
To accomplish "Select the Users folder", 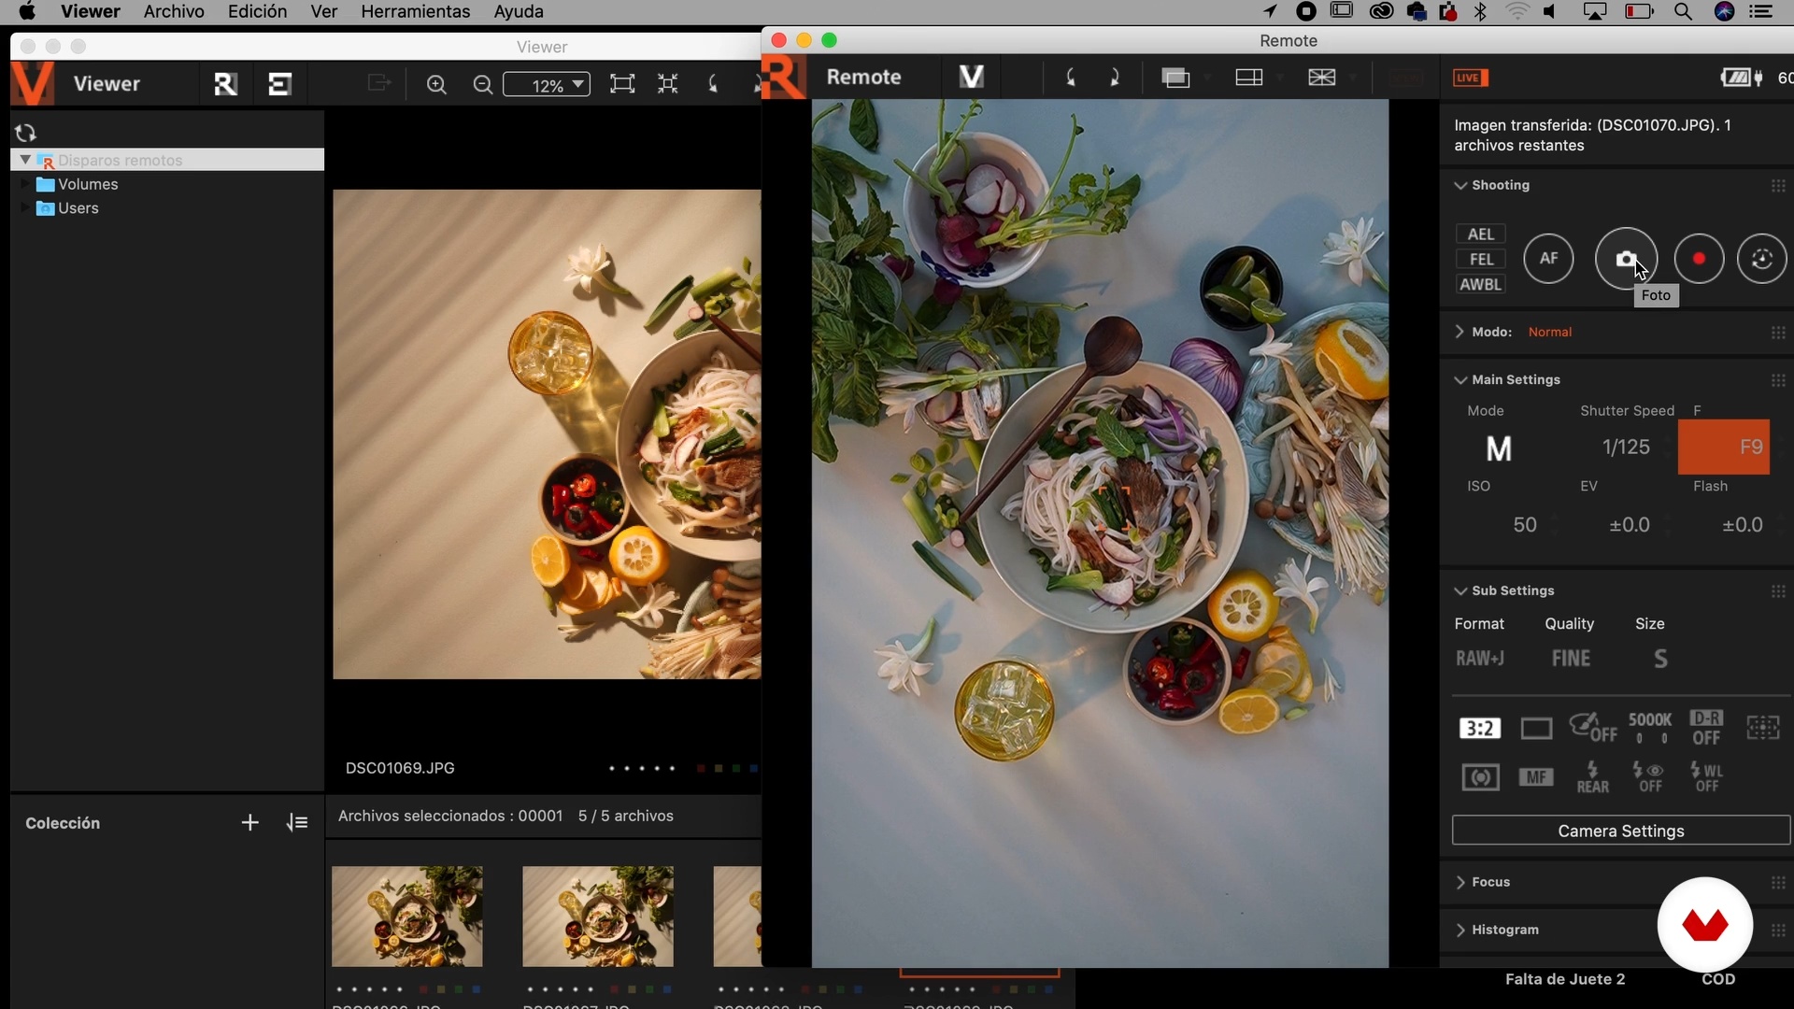I will (x=78, y=207).
